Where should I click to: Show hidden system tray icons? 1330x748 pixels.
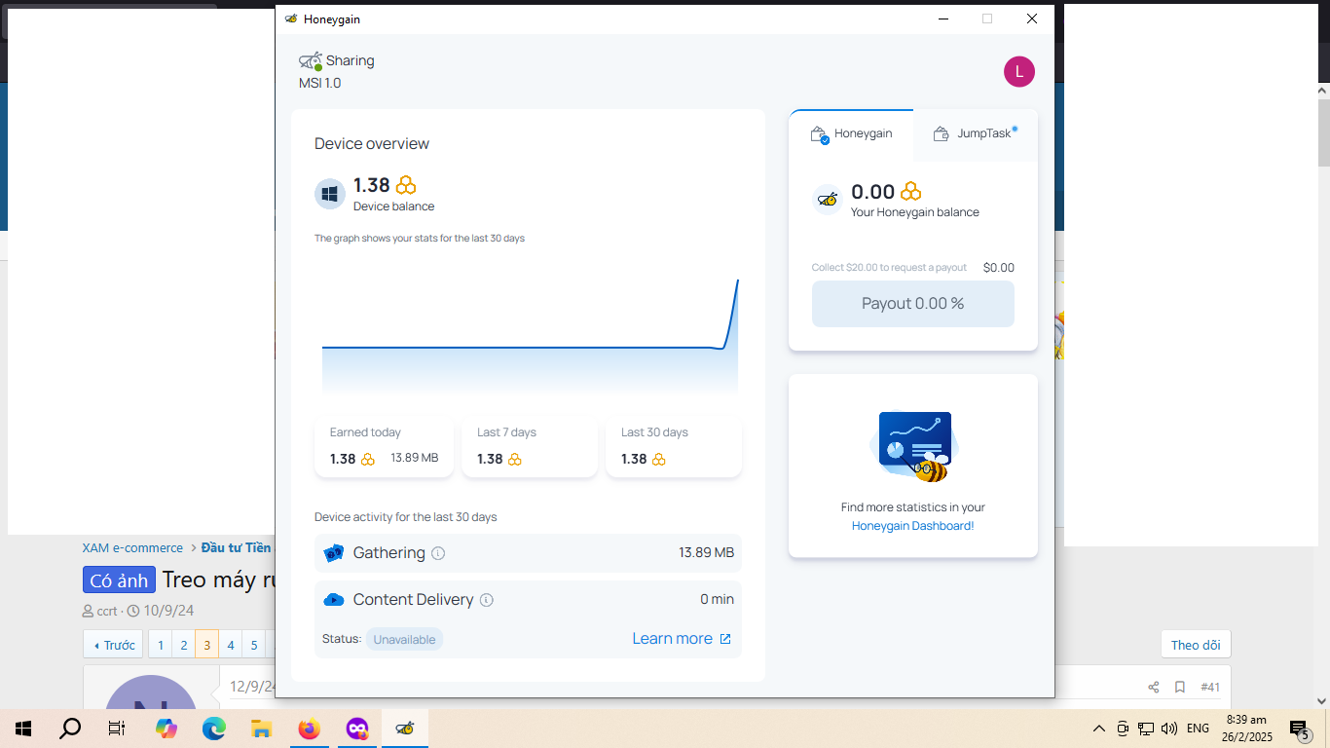1099,729
